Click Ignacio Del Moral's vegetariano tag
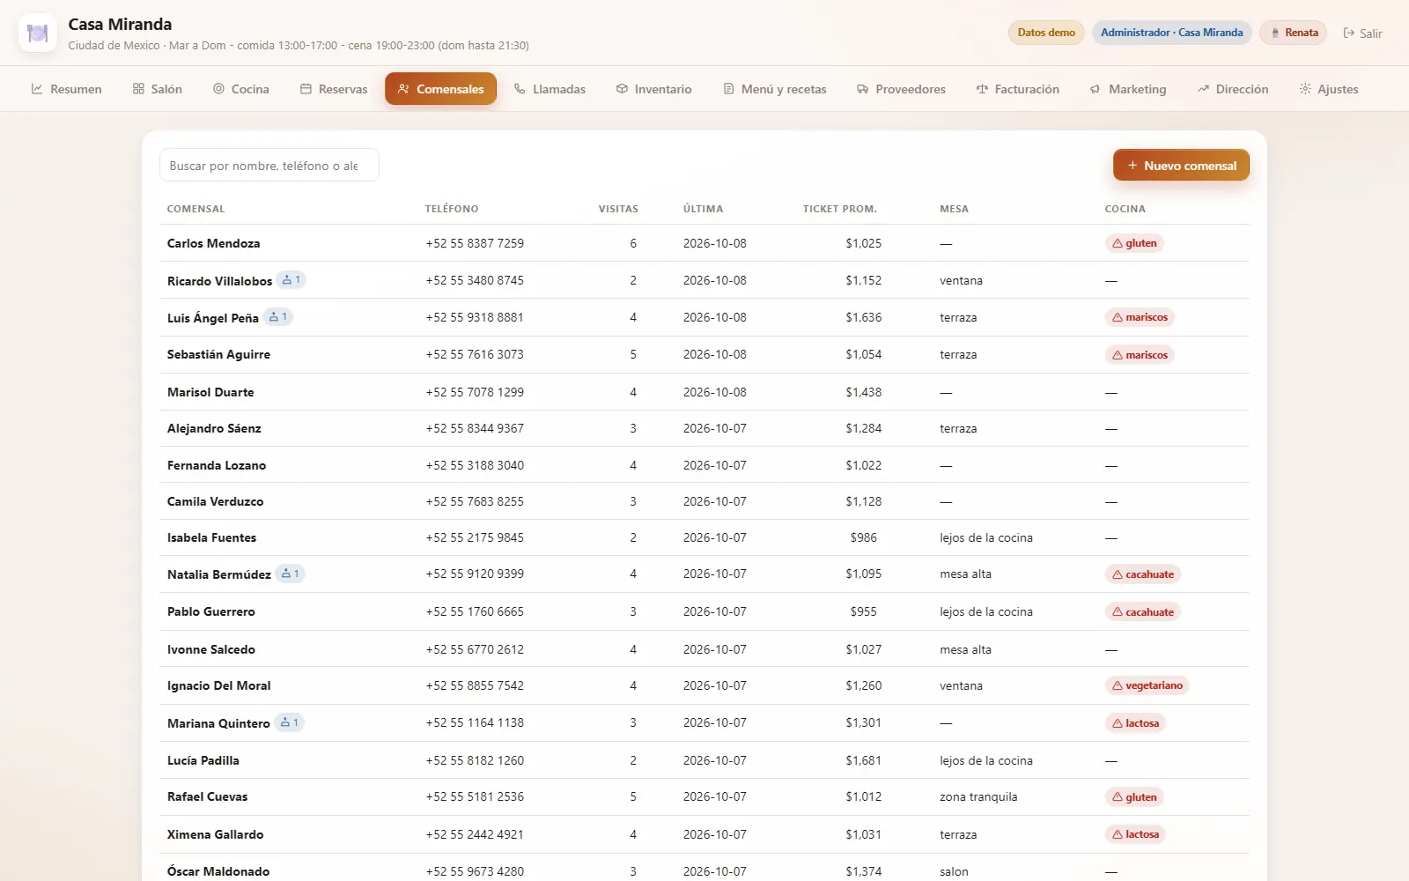 tap(1147, 685)
